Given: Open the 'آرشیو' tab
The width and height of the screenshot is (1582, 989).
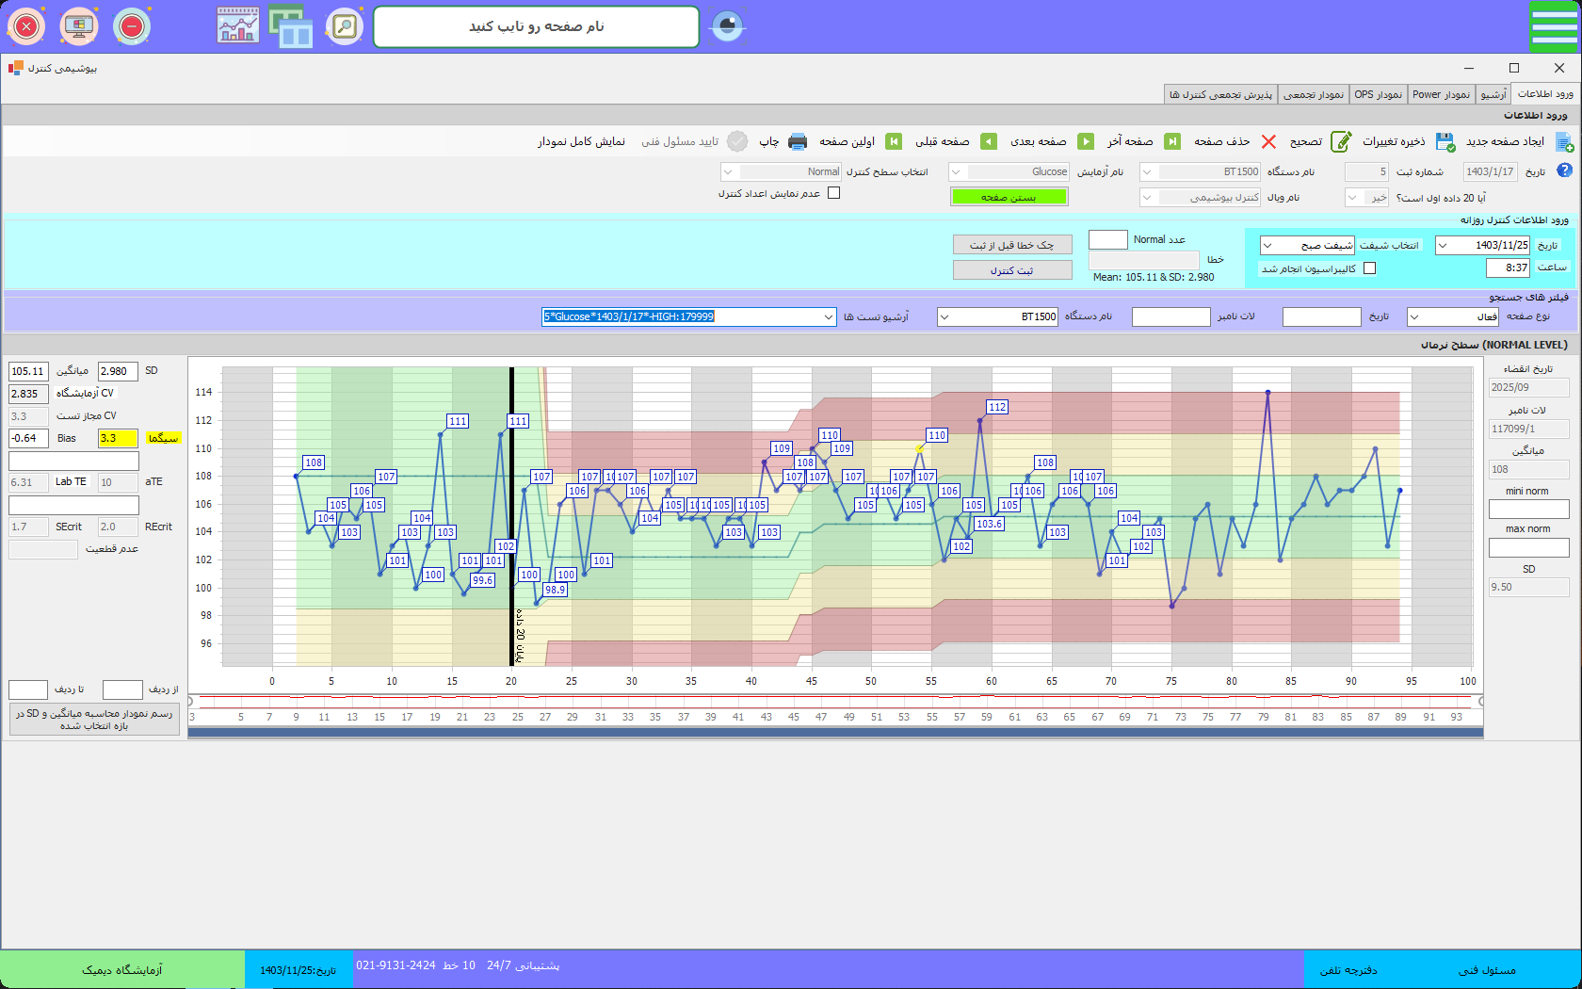Looking at the screenshot, I should pyautogui.click(x=1493, y=94).
